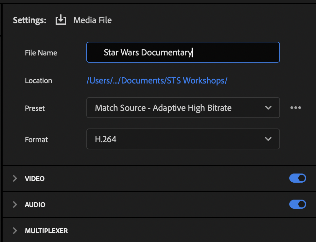The width and height of the screenshot is (316, 242).
Task: Click the Preset label
Action: [35, 108]
